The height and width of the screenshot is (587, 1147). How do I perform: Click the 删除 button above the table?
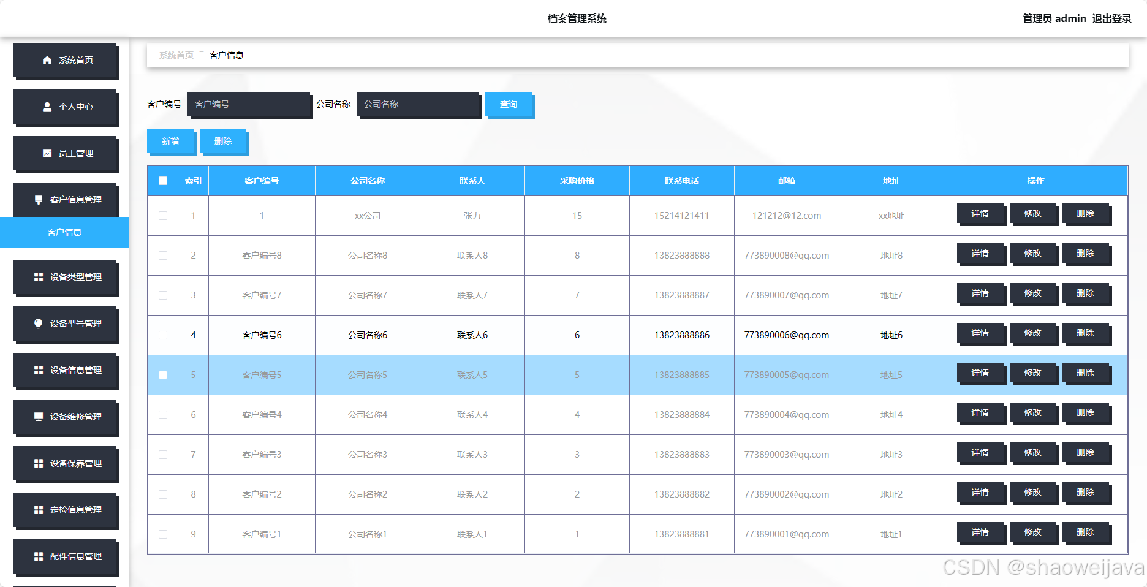[x=224, y=142]
